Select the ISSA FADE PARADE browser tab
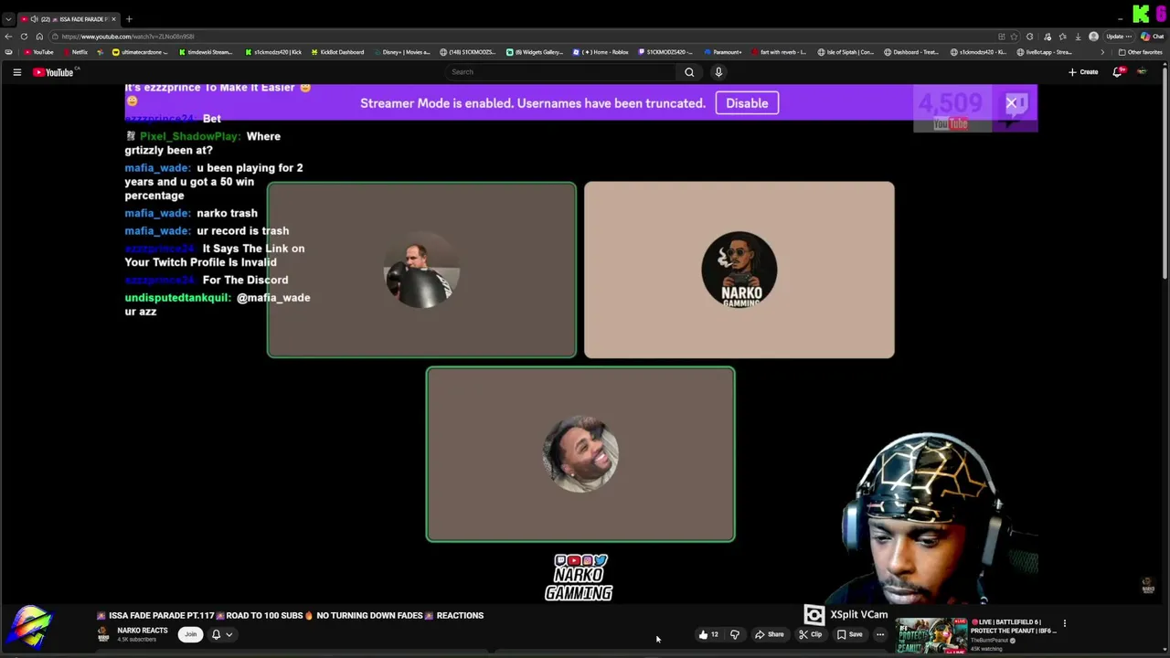1170x658 pixels. coord(69,19)
